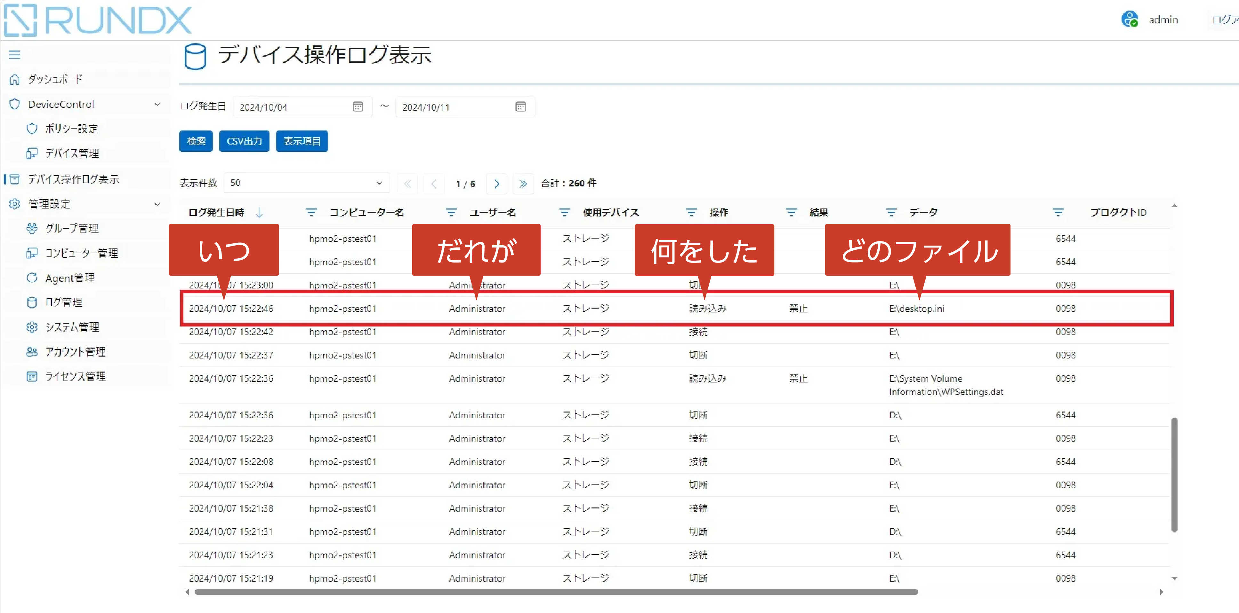This screenshot has height=613, width=1239.
Task: Click filter icon beside コンピューター名 column
Action: pos(311,212)
